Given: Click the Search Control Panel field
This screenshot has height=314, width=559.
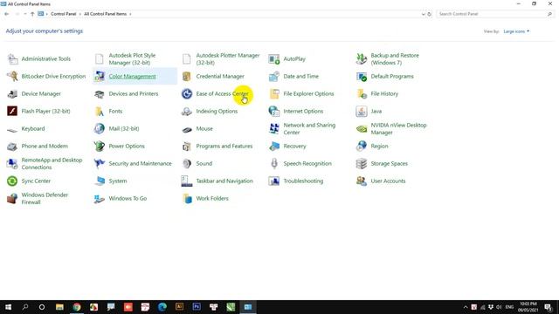Looking at the screenshot, I should tap(495, 14).
